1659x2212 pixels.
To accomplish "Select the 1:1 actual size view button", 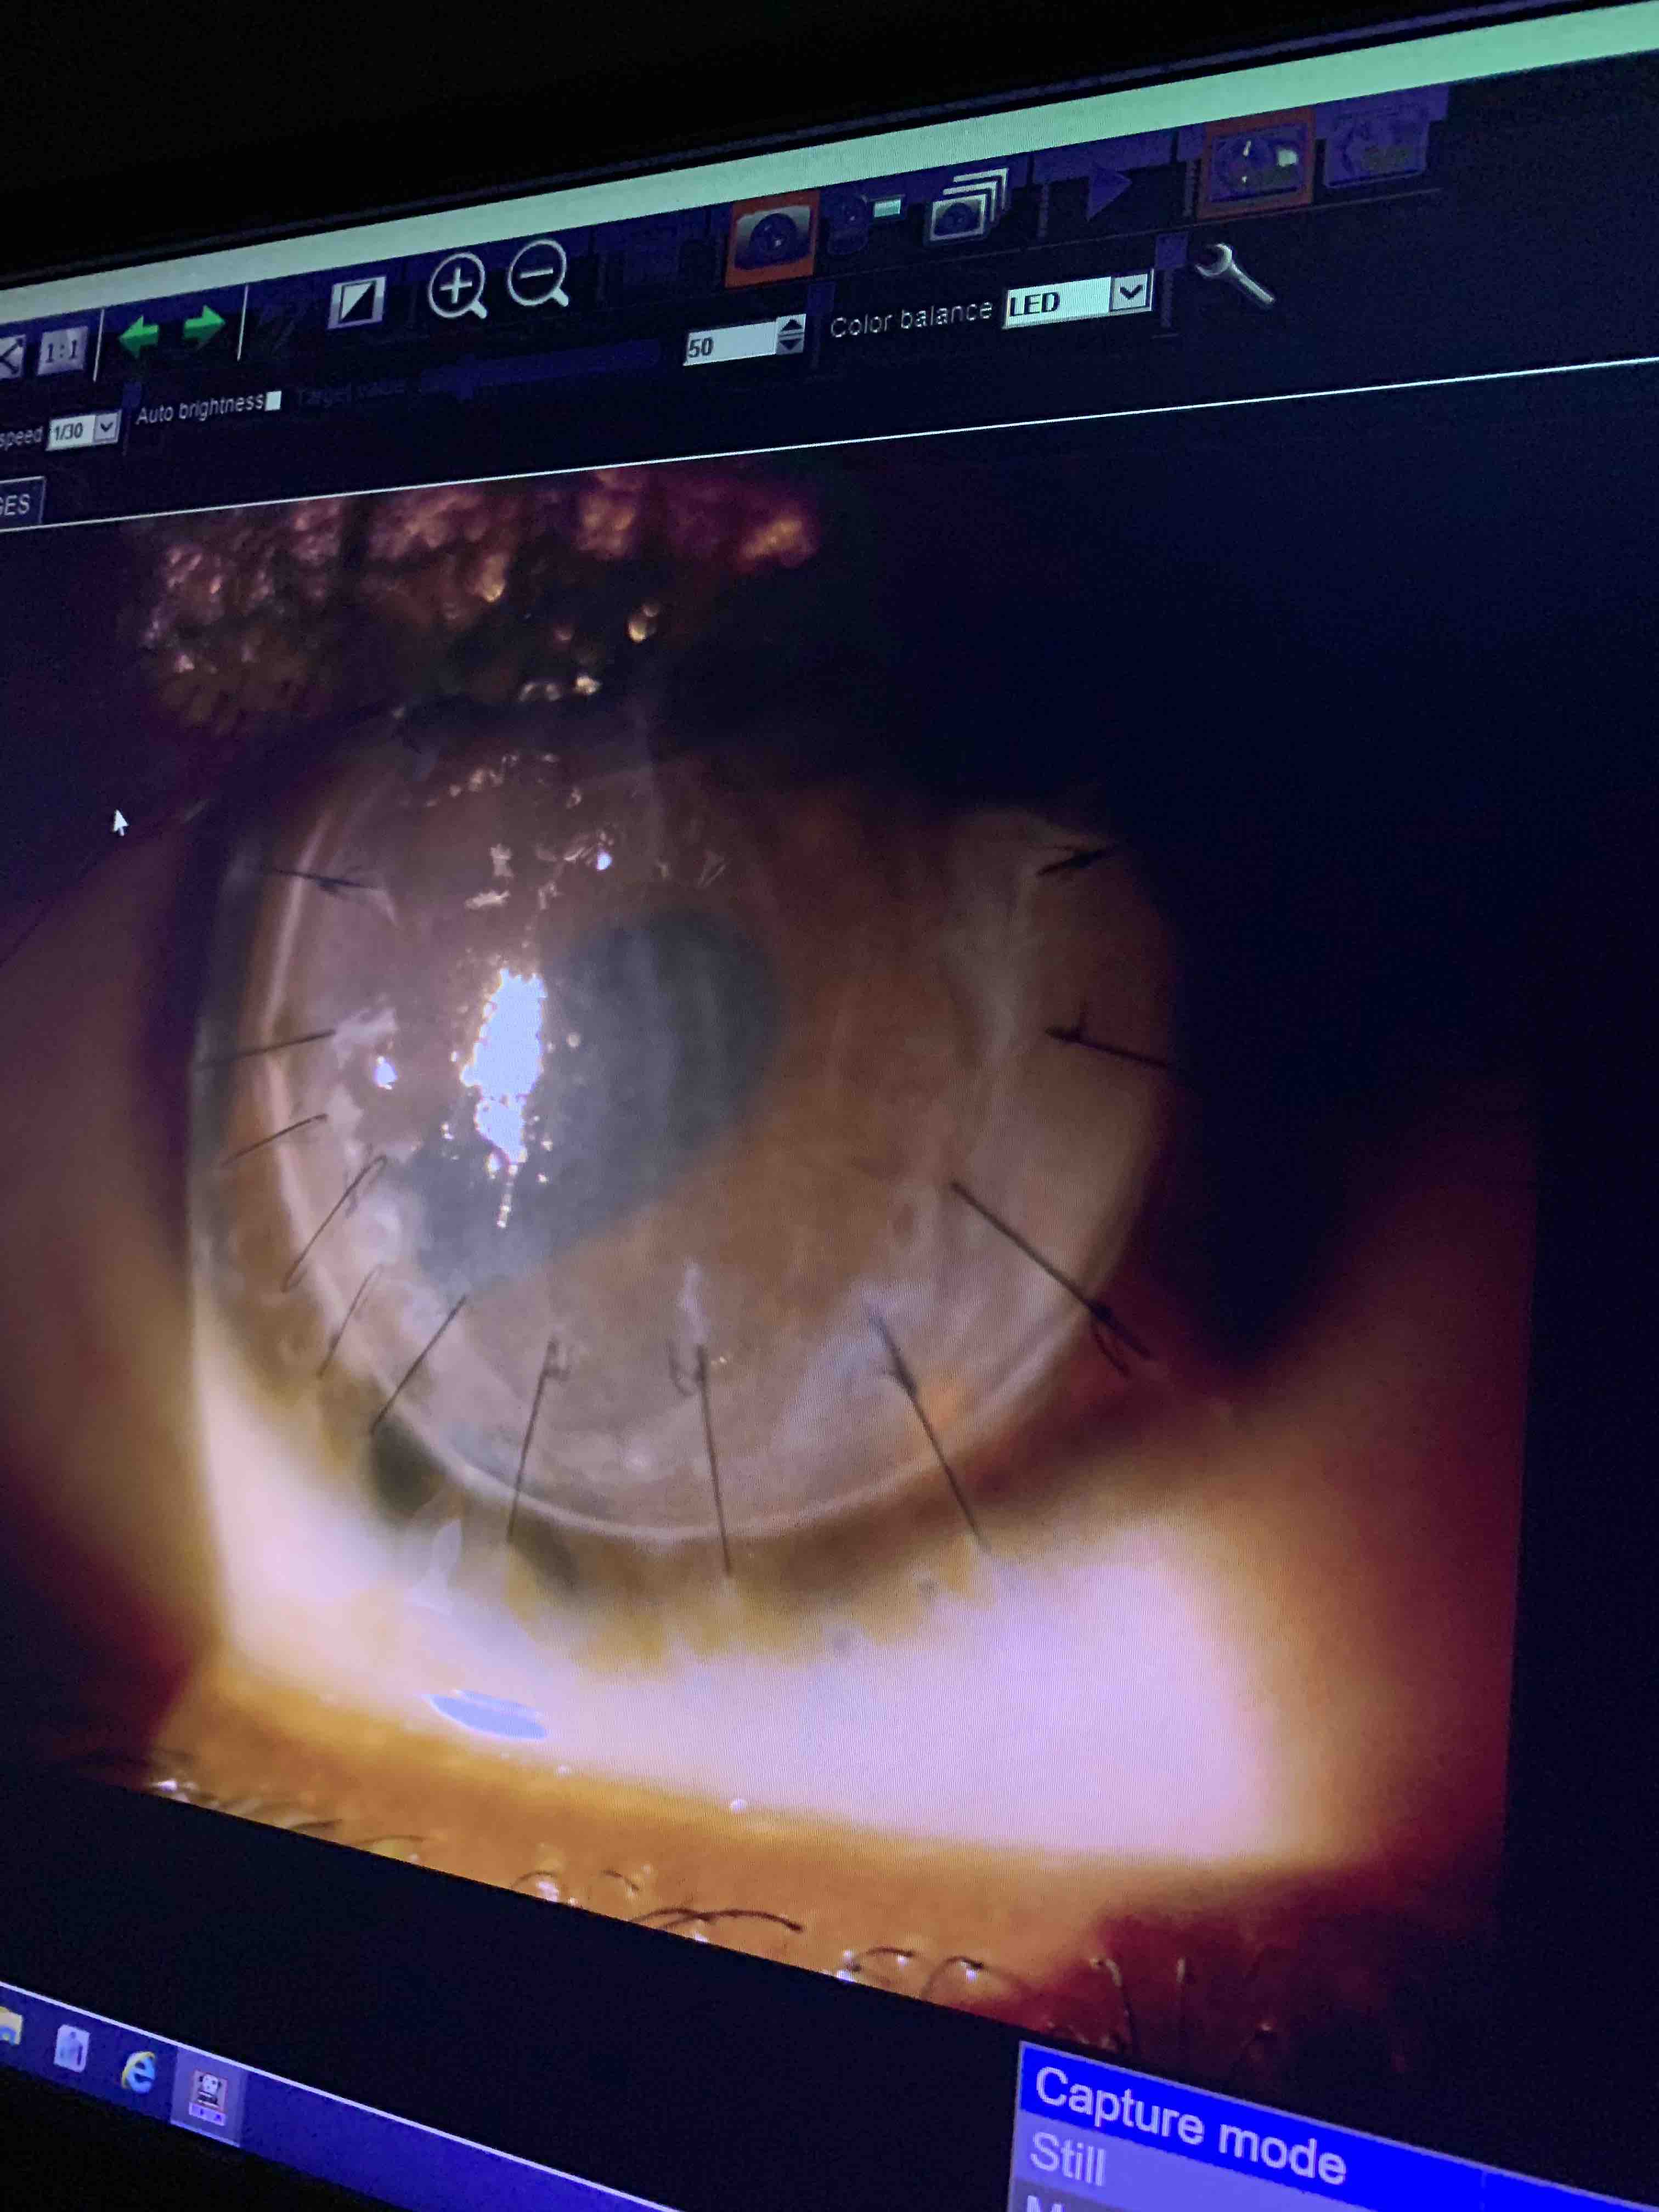I will (x=63, y=351).
